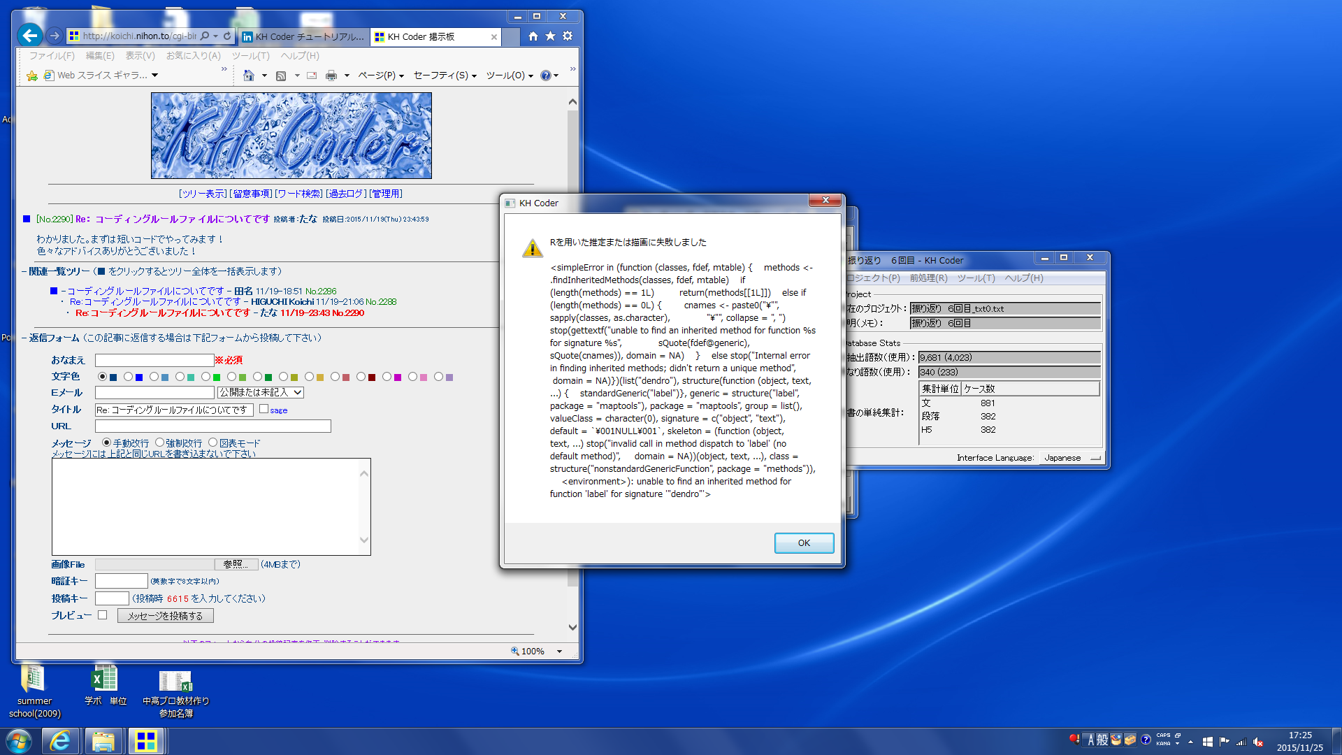
Task: Select the first dark blue text color radio
Action: [x=103, y=377]
